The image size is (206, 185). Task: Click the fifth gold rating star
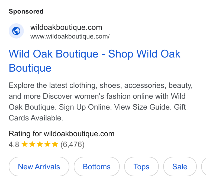coord(55,144)
